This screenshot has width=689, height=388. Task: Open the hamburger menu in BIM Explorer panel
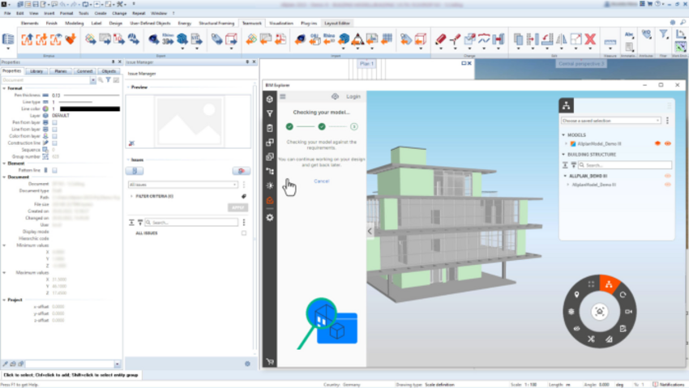click(x=283, y=96)
